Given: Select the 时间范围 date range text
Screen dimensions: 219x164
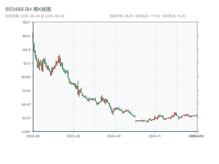Looking at the screenshot, I should coord(35,16).
